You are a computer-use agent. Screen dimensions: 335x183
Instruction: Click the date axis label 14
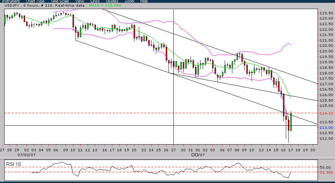point(269,150)
